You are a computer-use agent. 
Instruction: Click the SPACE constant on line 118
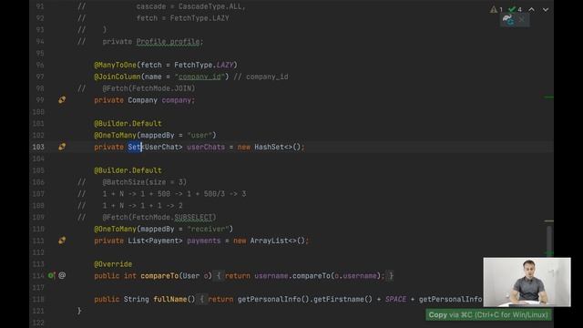[395, 300]
